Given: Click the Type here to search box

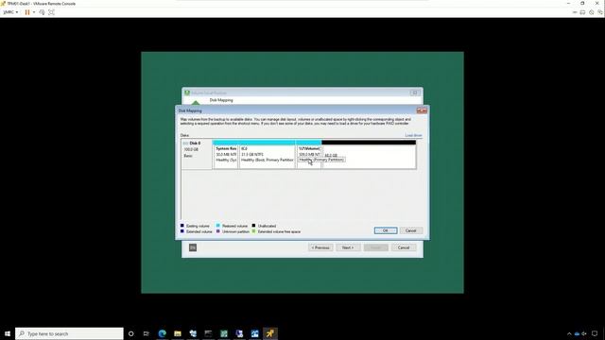Looking at the screenshot, I should click(x=69, y=333).
